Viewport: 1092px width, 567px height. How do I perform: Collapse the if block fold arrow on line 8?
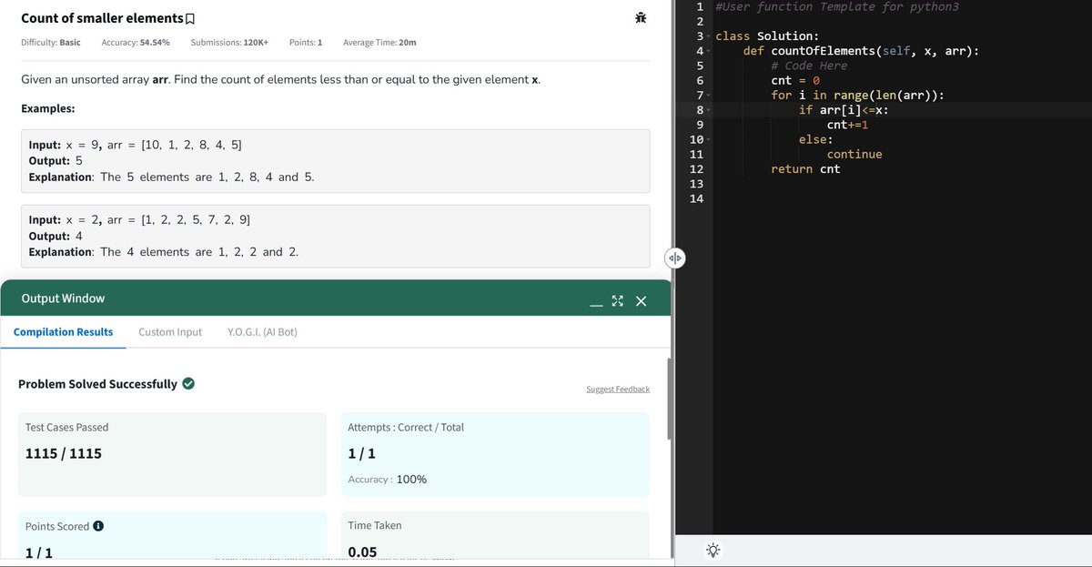pyautogui.click(x=709, y=110)
